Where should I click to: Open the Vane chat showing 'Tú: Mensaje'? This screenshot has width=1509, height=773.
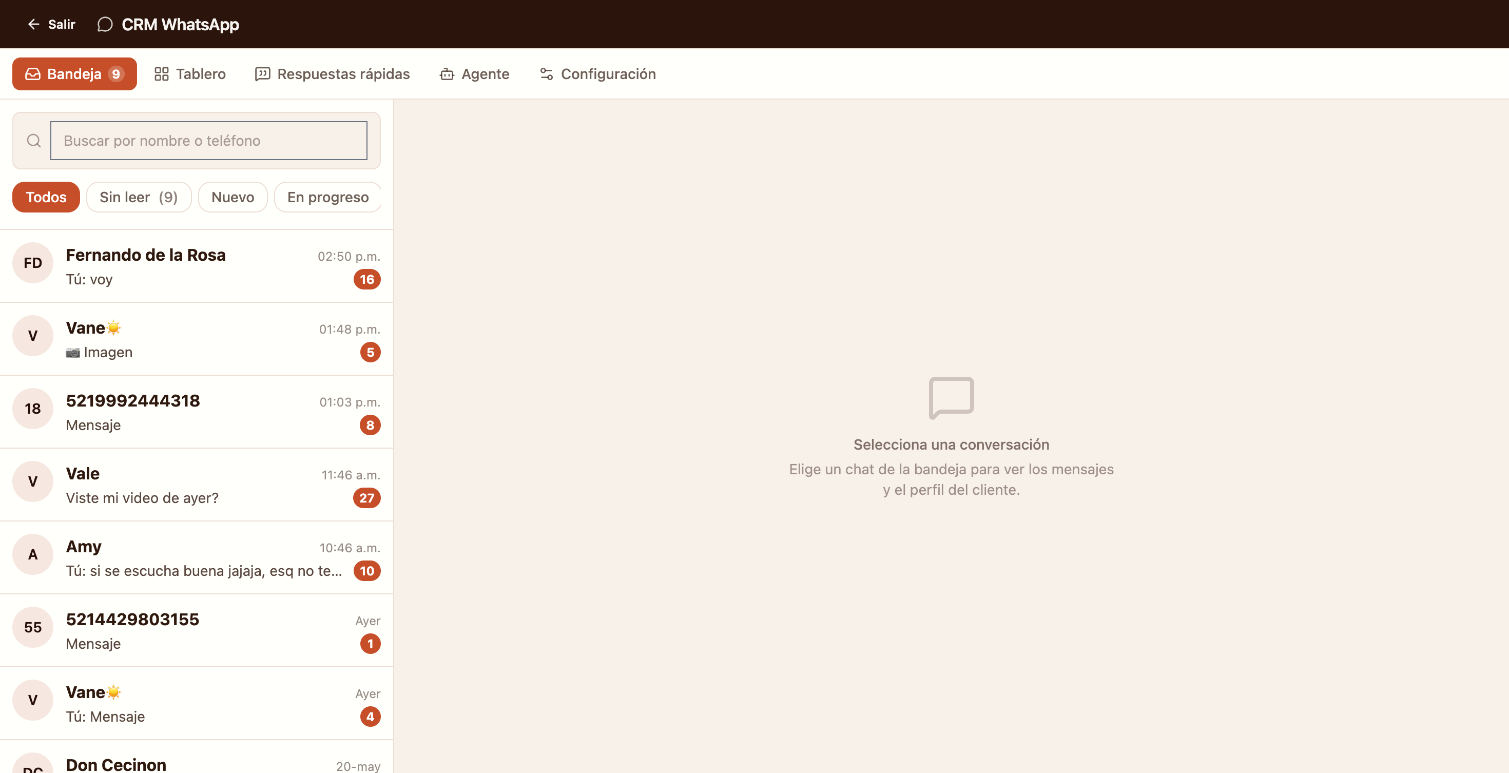tap(196, 704)
